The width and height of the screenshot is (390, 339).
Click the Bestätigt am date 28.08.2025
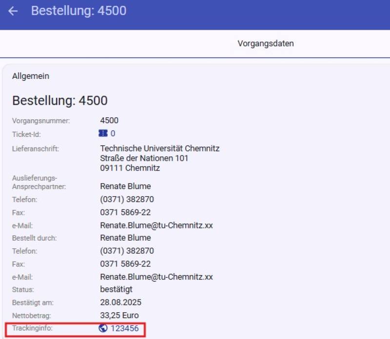[x=120, y=302]
